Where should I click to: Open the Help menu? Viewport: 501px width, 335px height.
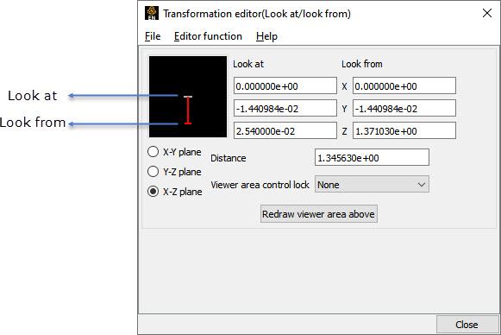tap(266, 36)
